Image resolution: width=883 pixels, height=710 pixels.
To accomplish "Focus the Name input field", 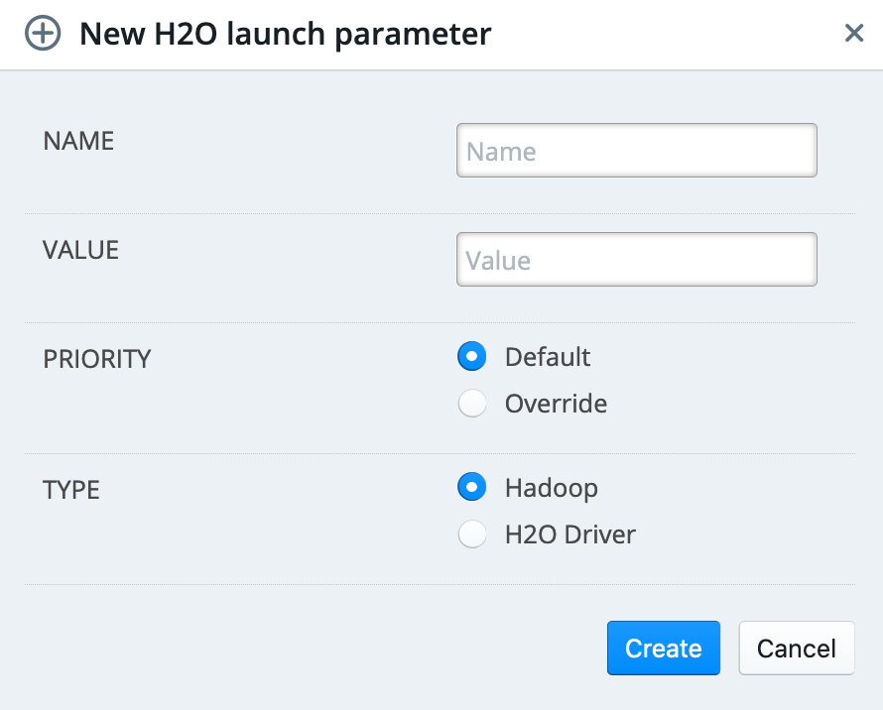I will tap(636, 151).
